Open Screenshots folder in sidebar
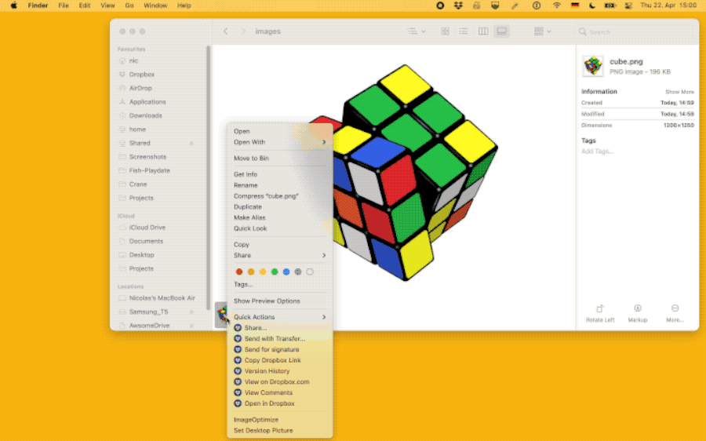Screen dimensions: 706x441 click(147, 157)
